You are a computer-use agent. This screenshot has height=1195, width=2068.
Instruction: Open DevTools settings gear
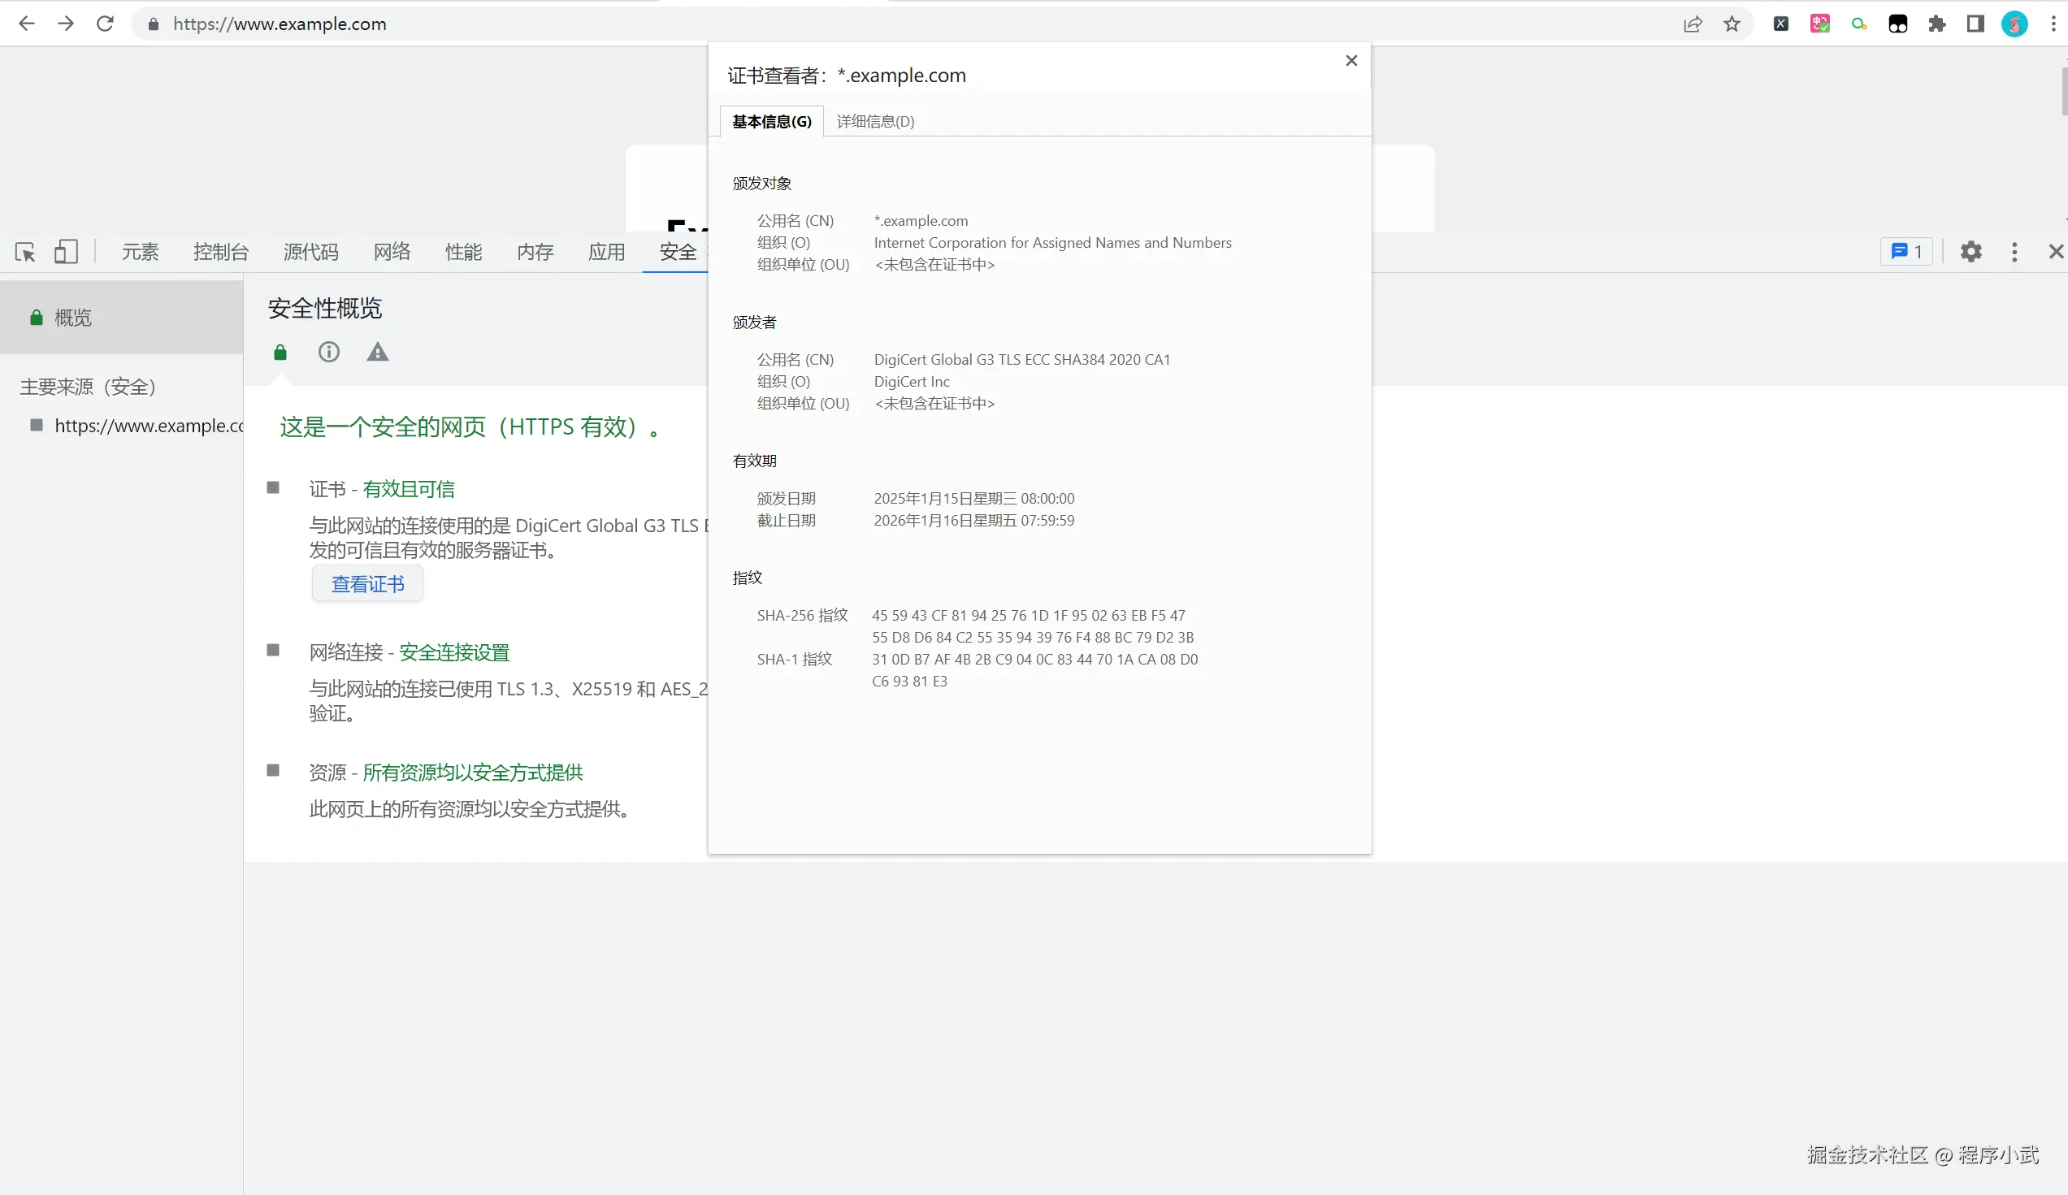[x=1970, y=252]
